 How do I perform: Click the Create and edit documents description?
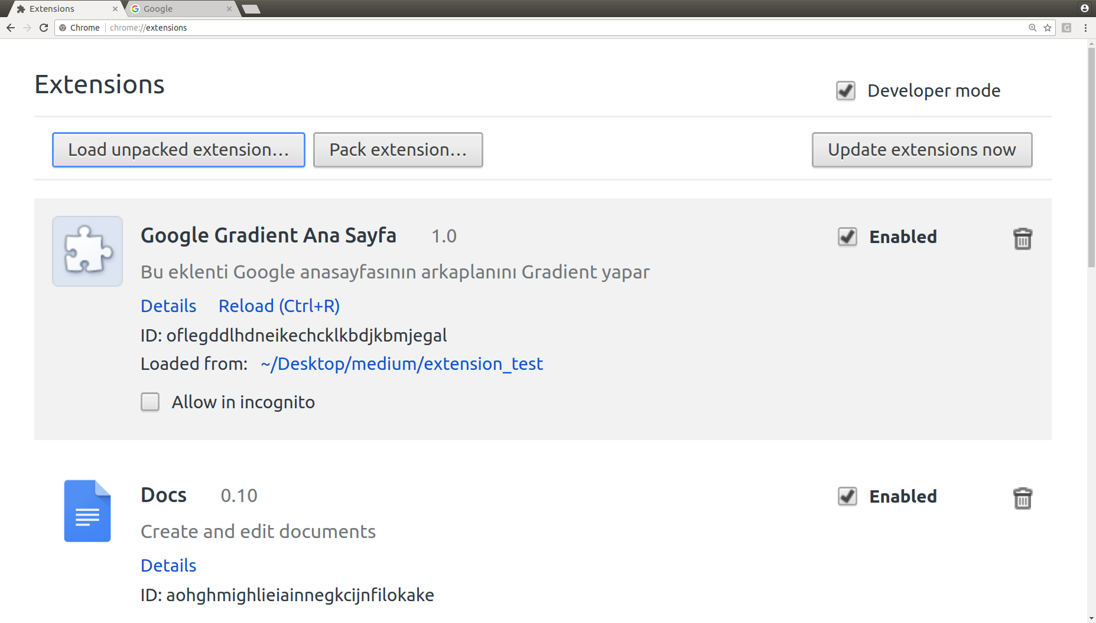(258, 532)
